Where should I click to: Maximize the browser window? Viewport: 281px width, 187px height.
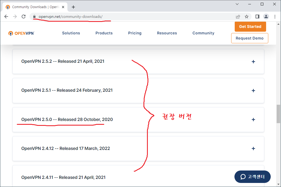[x=262, y=4]
